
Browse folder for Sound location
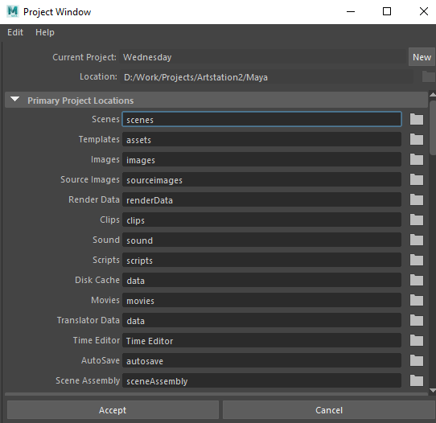pyautogui.click(x=417, y=240)
